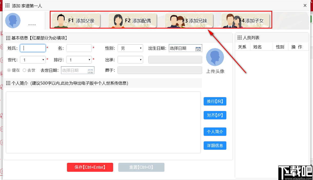Click the blue profile avatar placeholder
Image resolution: width=313 pixels, height=180 pixels.
13,20
